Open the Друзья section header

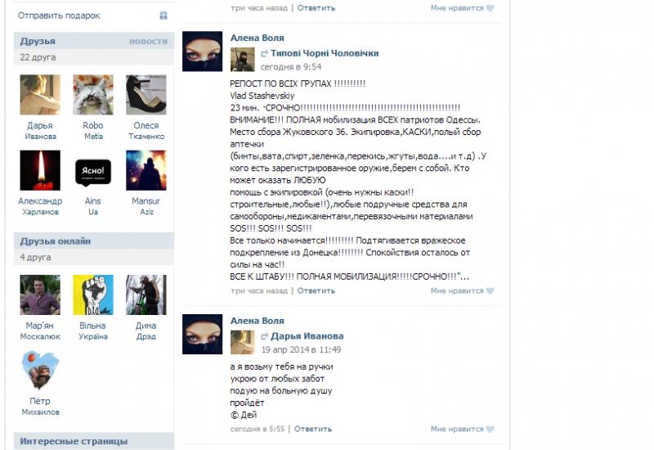tap(93, 42)
